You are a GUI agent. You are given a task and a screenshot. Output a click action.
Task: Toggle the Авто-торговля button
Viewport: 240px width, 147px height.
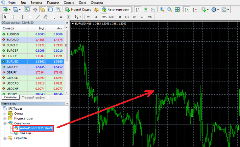[116, 9]
